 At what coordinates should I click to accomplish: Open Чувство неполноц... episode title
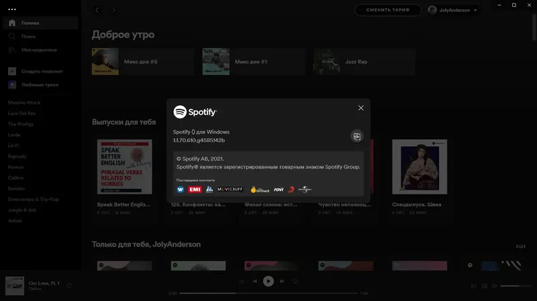(x=344, y=204)
